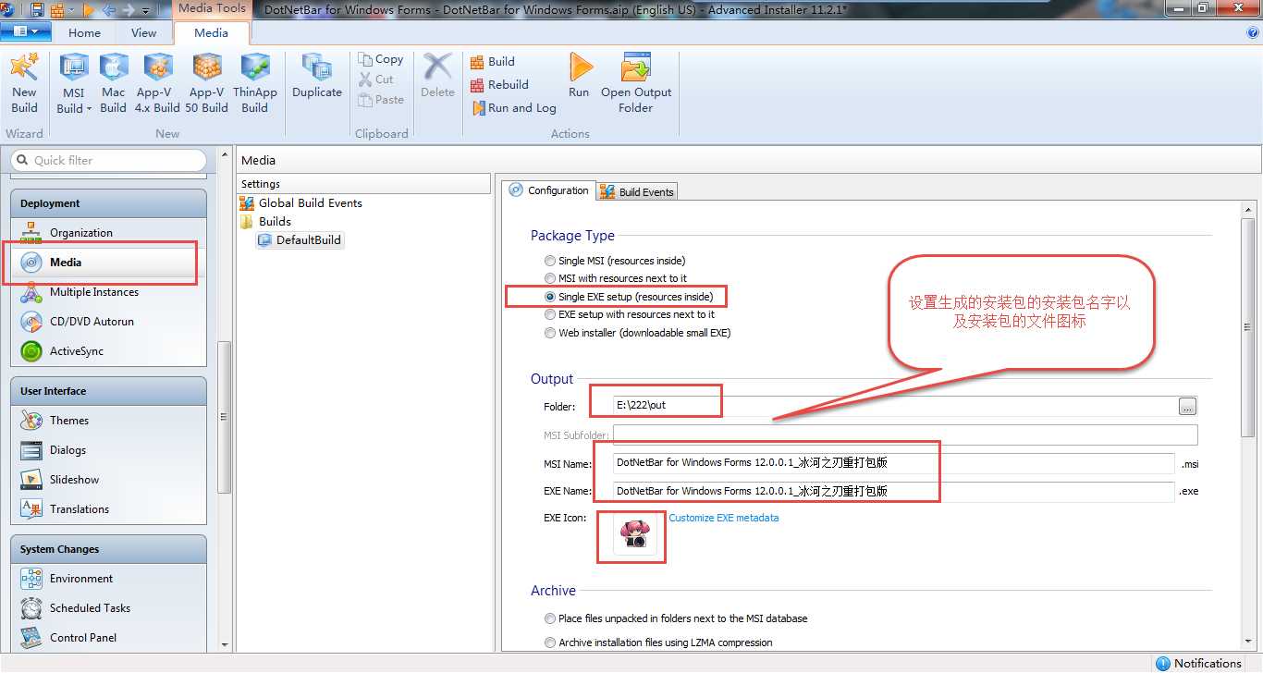Click the output Folder path field
1263x673 pixels.
(893, 407)
